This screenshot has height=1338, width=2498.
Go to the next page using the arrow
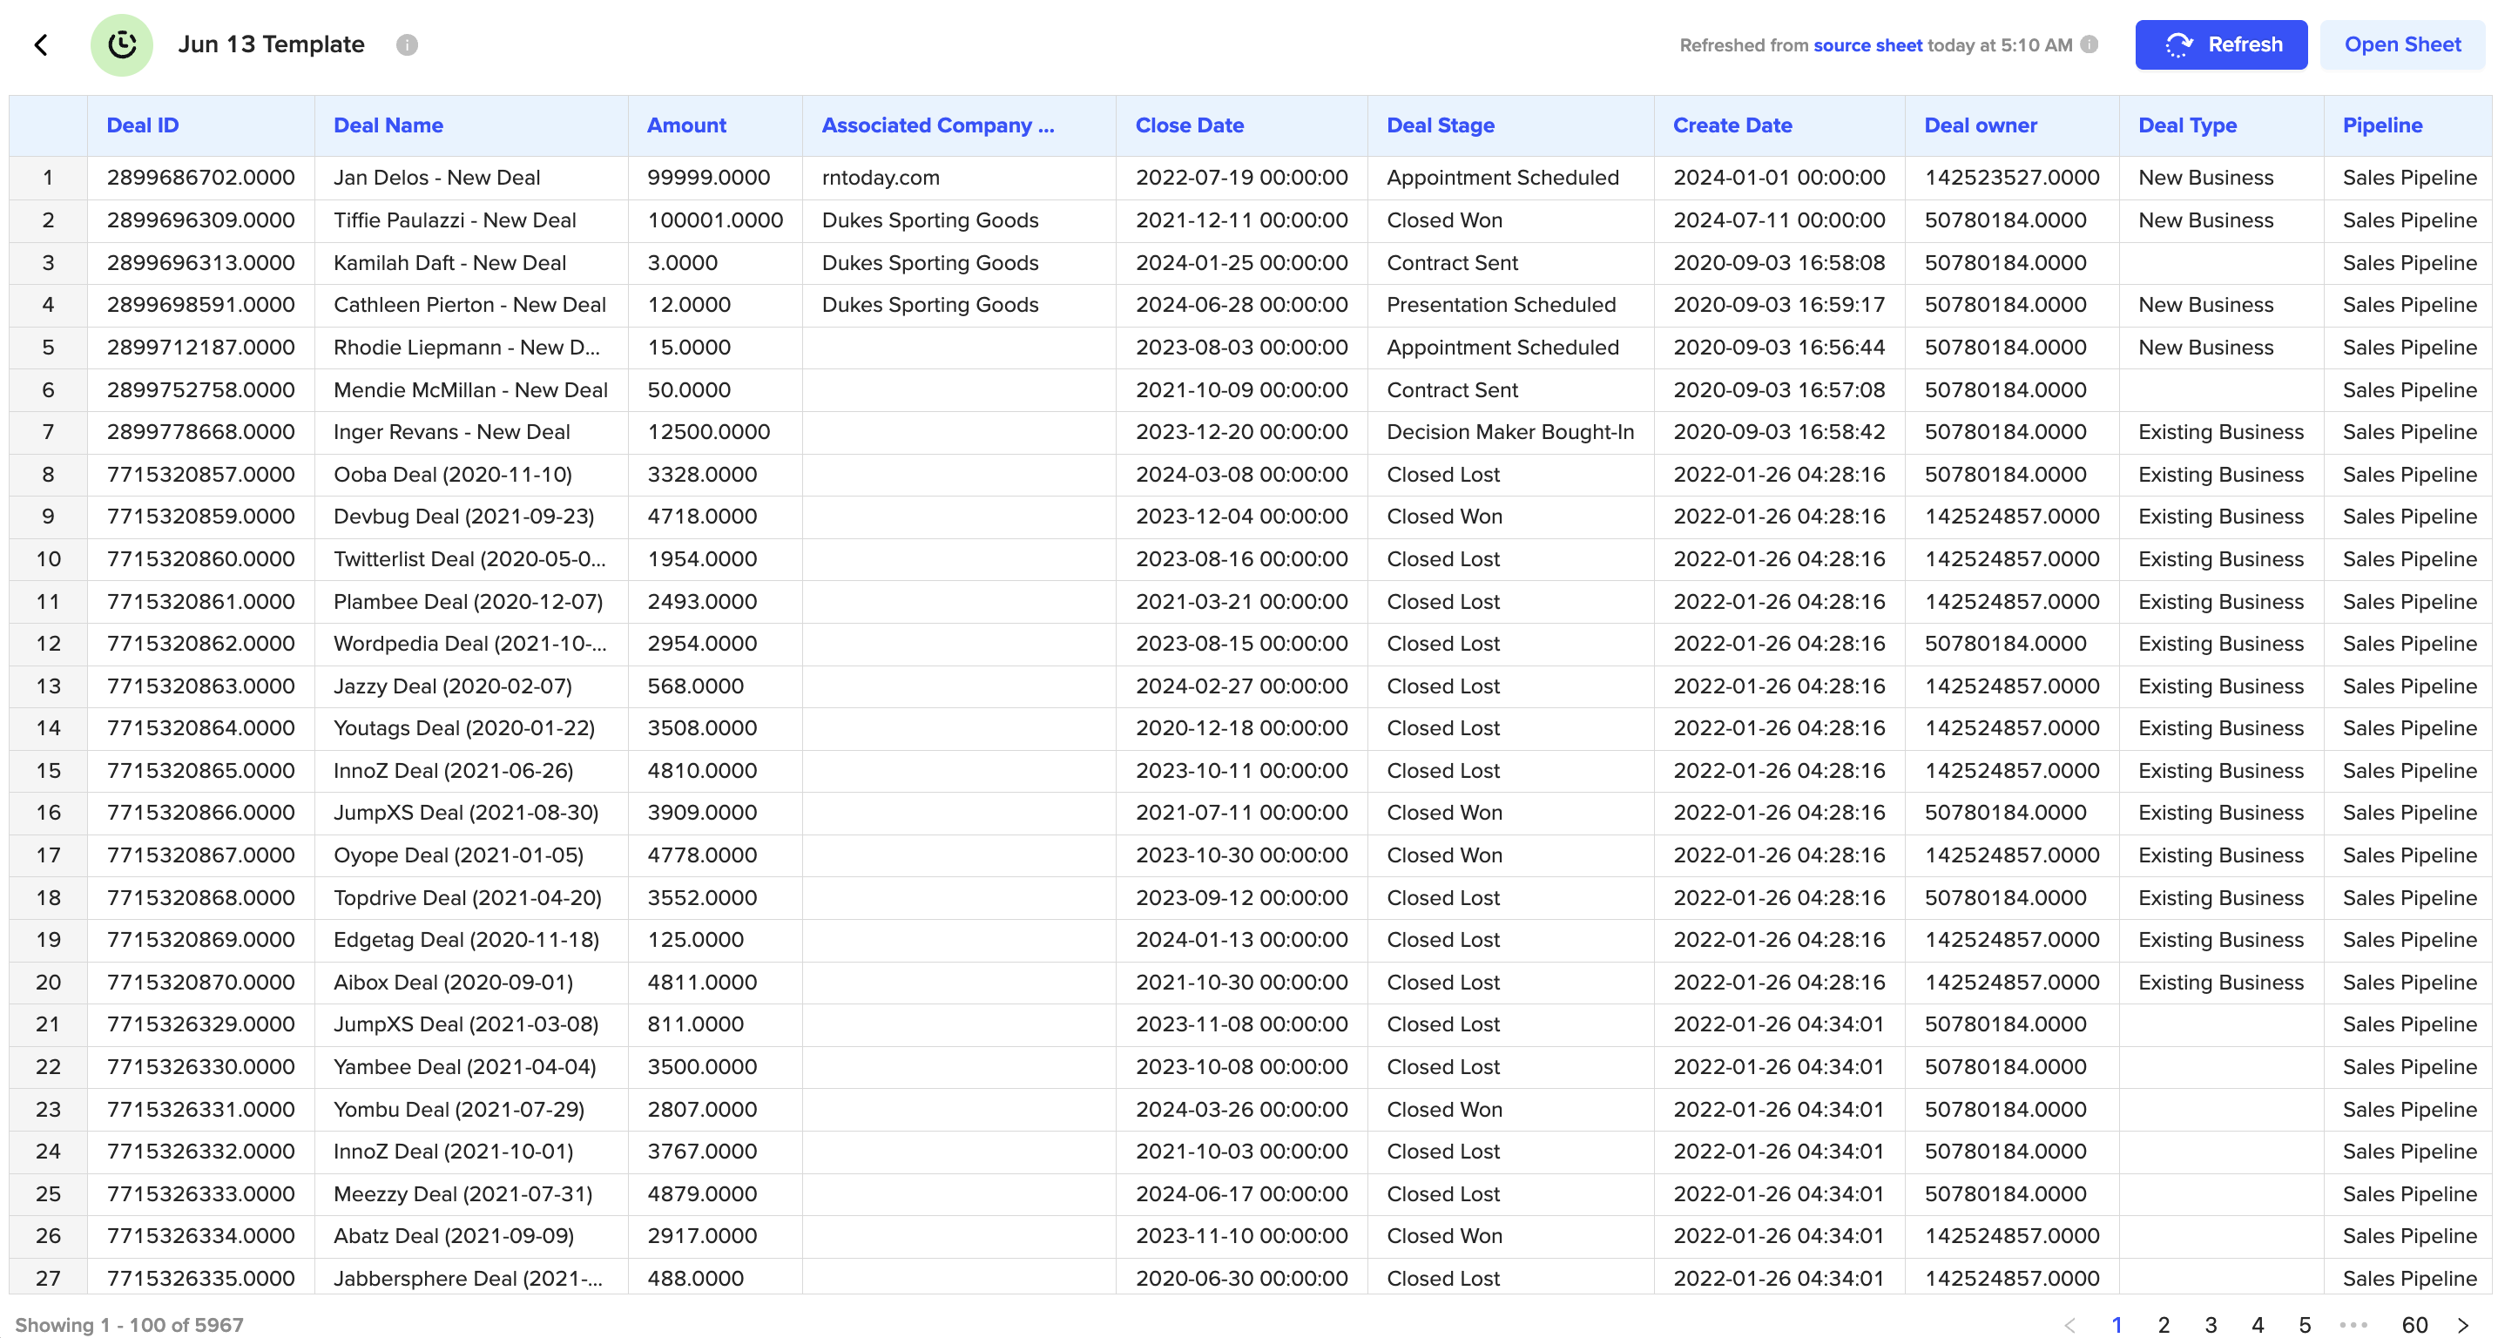pyautogui.click(x=2467, y=1324)
